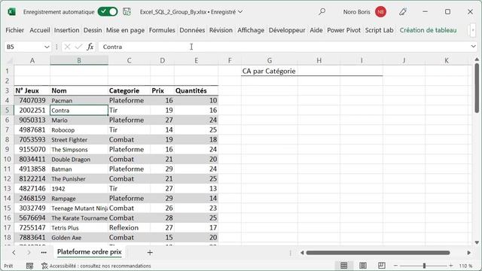Click the Excel application icon
This screenshot has height=271, width=482.
(11, 12)
